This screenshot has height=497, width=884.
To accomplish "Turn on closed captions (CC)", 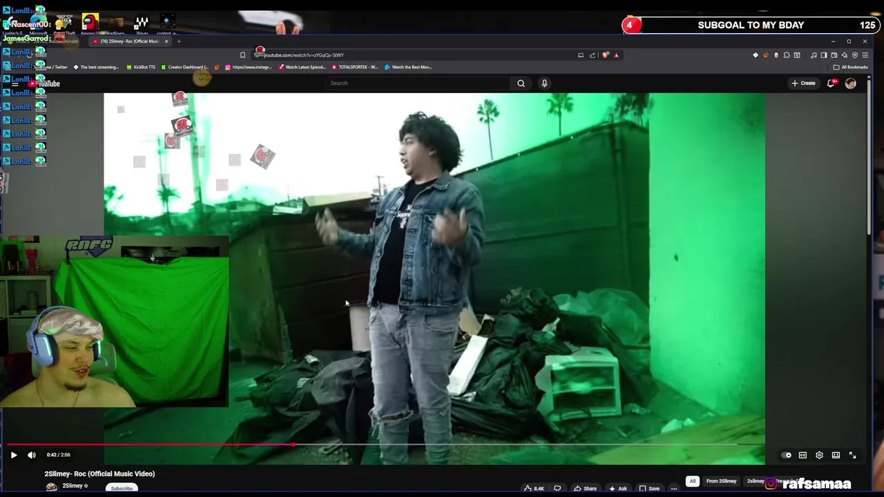I will (803, 455).
